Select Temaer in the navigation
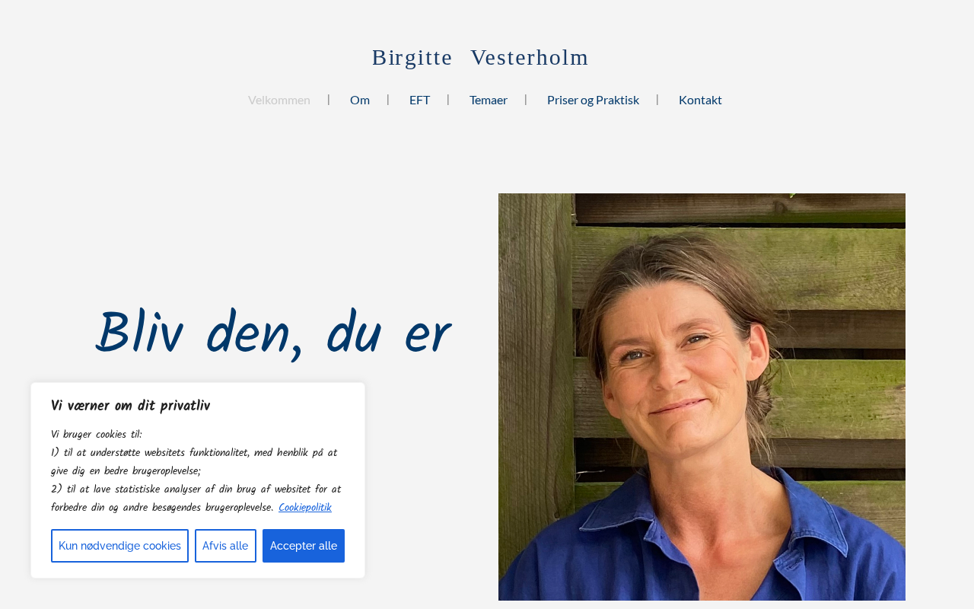The height and width of the screenshot is (609, 974). click(489, 100)
